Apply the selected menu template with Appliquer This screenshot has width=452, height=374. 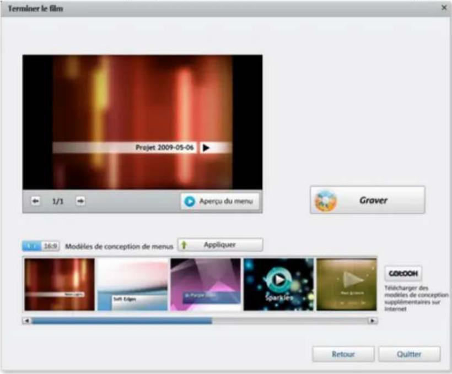(220, 245)
